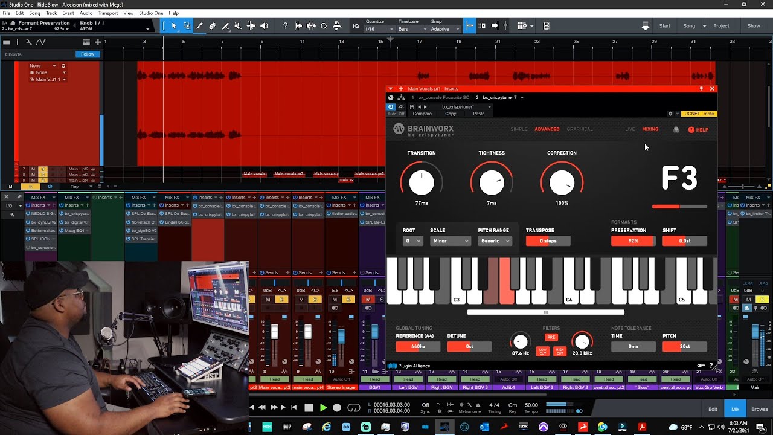This screenshot has width=773, height=435.
Task: Switch to the GRAPHICAL tuner view
Action: pos(580,129)
